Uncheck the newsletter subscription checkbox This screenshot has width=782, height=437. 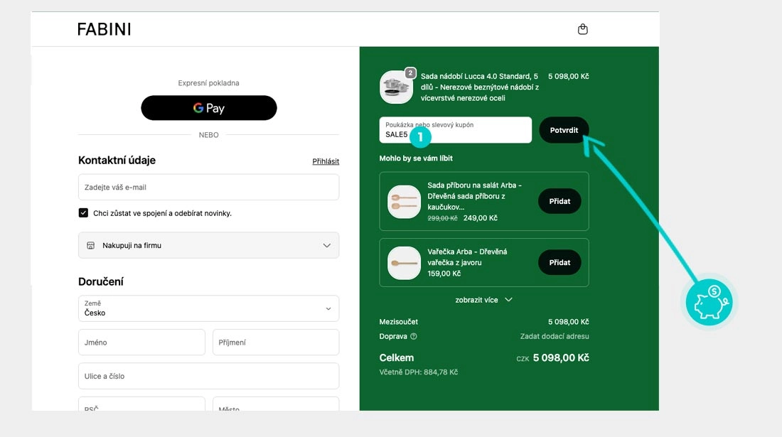pyautogui.click(x=83, y=212)
